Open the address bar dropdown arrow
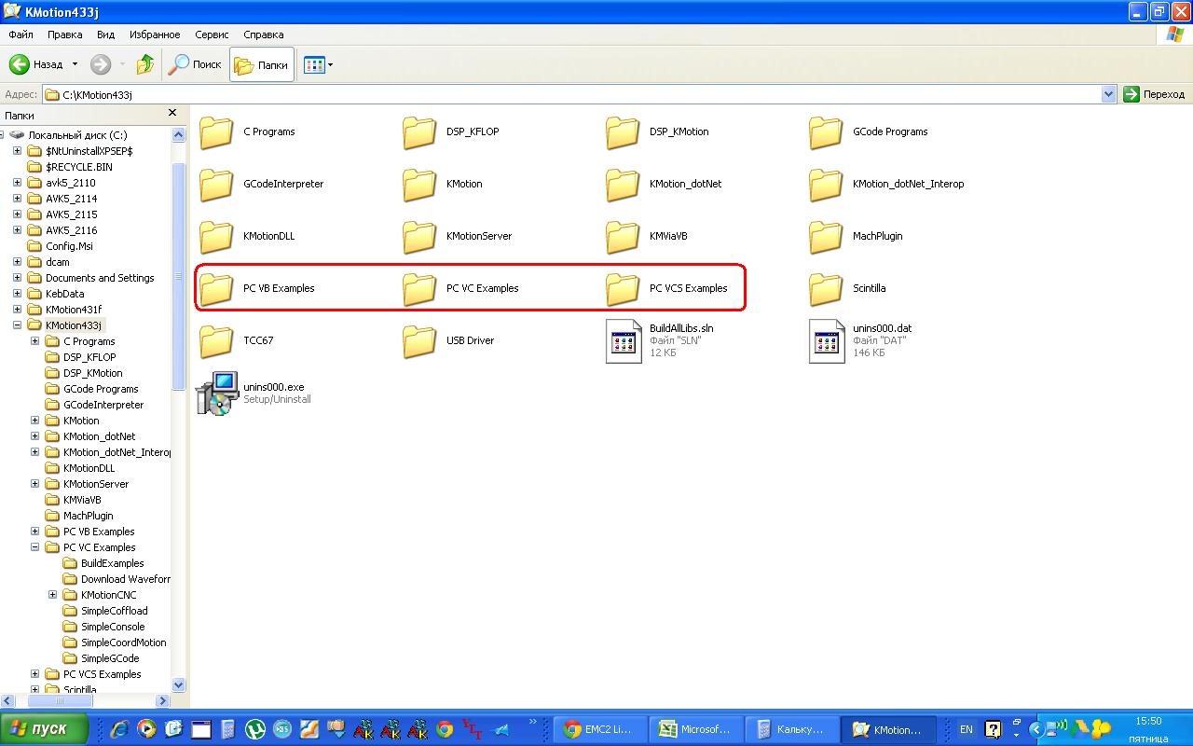 tap(1108, 94)
